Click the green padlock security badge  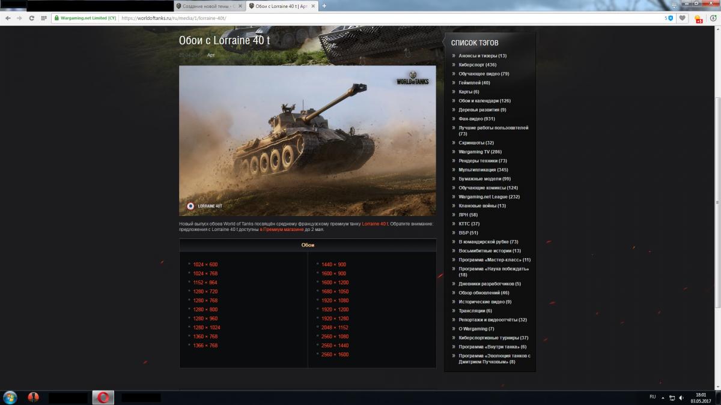(85, 18)
